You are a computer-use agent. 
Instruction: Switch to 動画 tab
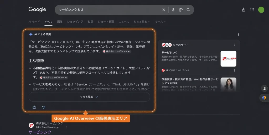click(91, 22)
